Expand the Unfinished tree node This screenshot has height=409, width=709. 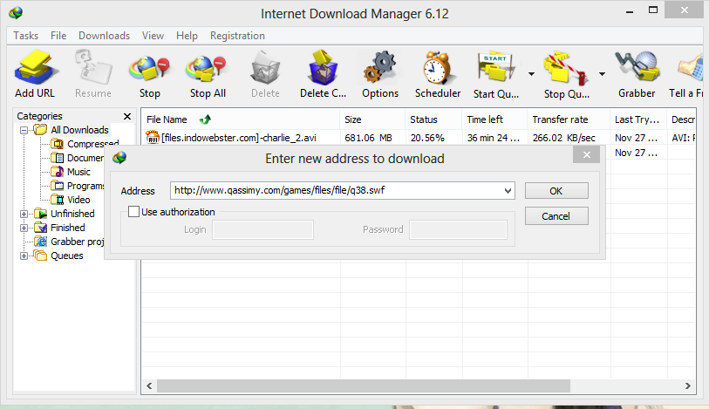(24, 214)
